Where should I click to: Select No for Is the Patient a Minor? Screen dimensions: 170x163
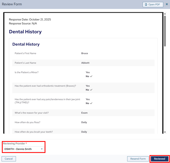[87, 76]
